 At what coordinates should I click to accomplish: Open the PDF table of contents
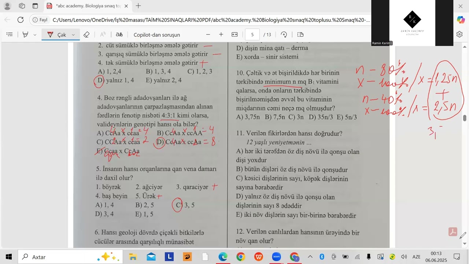[10, 34]
